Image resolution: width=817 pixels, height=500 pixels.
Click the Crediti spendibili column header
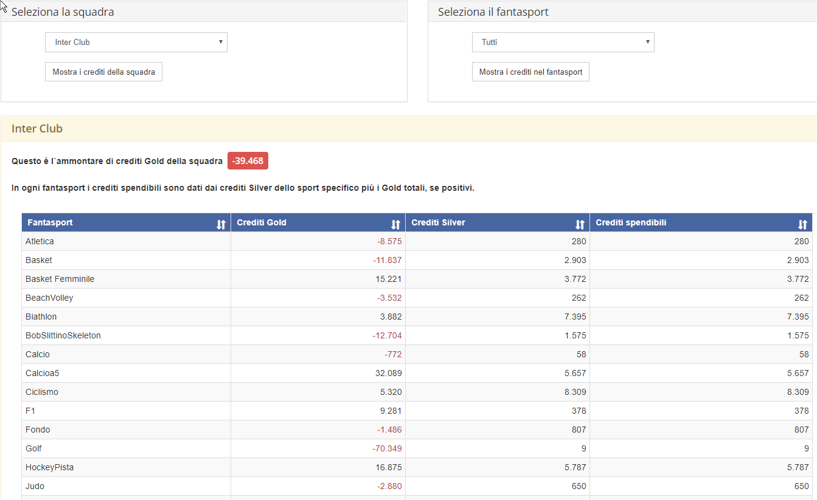pyautogui.click(x=701, y=222)
